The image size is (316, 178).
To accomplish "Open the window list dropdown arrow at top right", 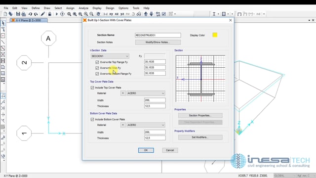I will point(309,20).
